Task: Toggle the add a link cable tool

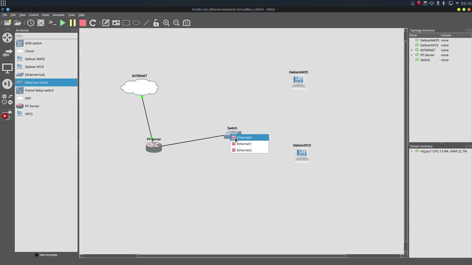Action: pyautogui.click(x=7, y=116)
